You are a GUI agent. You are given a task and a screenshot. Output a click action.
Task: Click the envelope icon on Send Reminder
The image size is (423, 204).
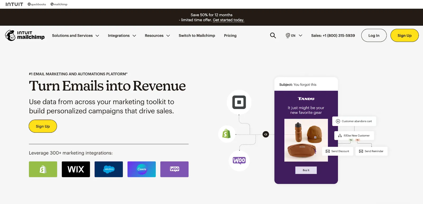click(x=361, y=151)
